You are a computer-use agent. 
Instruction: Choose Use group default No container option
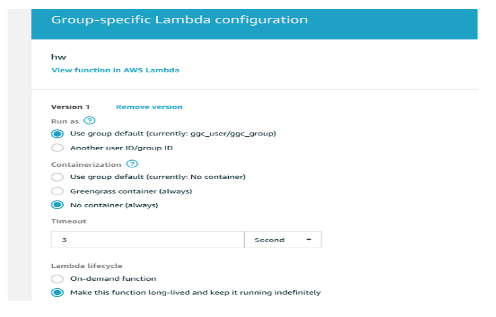pyautogui.click(x=57, y=177)
